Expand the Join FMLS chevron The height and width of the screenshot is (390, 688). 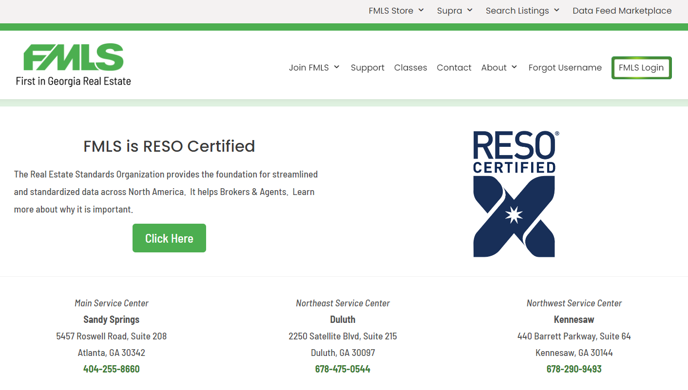tap(337, 67)
